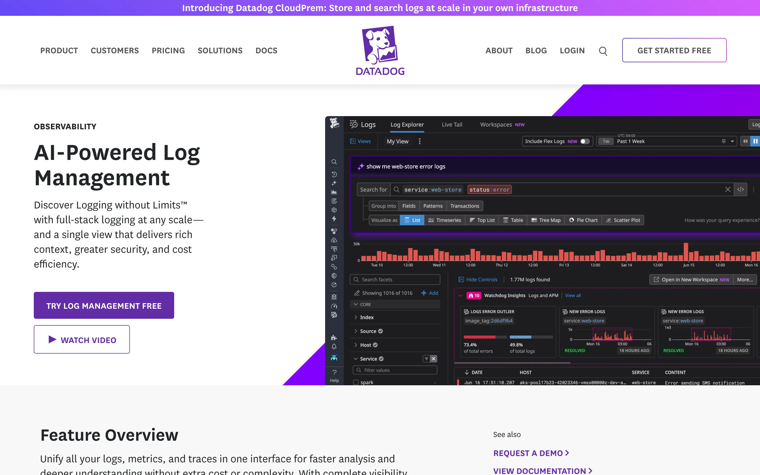Play the WATCH VIDEO button
760x475 pixels.
click(82, 339)
